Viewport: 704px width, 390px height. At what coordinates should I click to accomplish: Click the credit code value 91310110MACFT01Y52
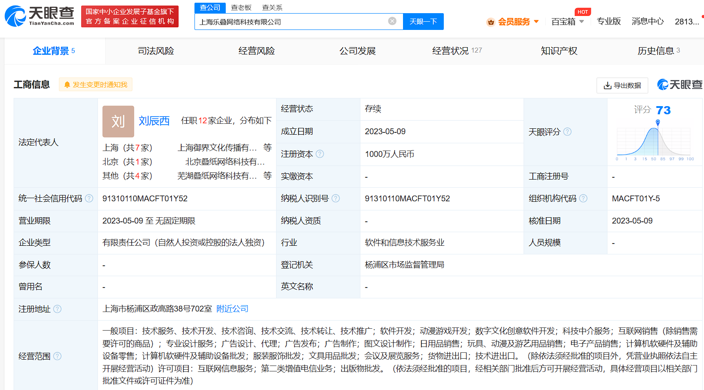pos(145,199)
